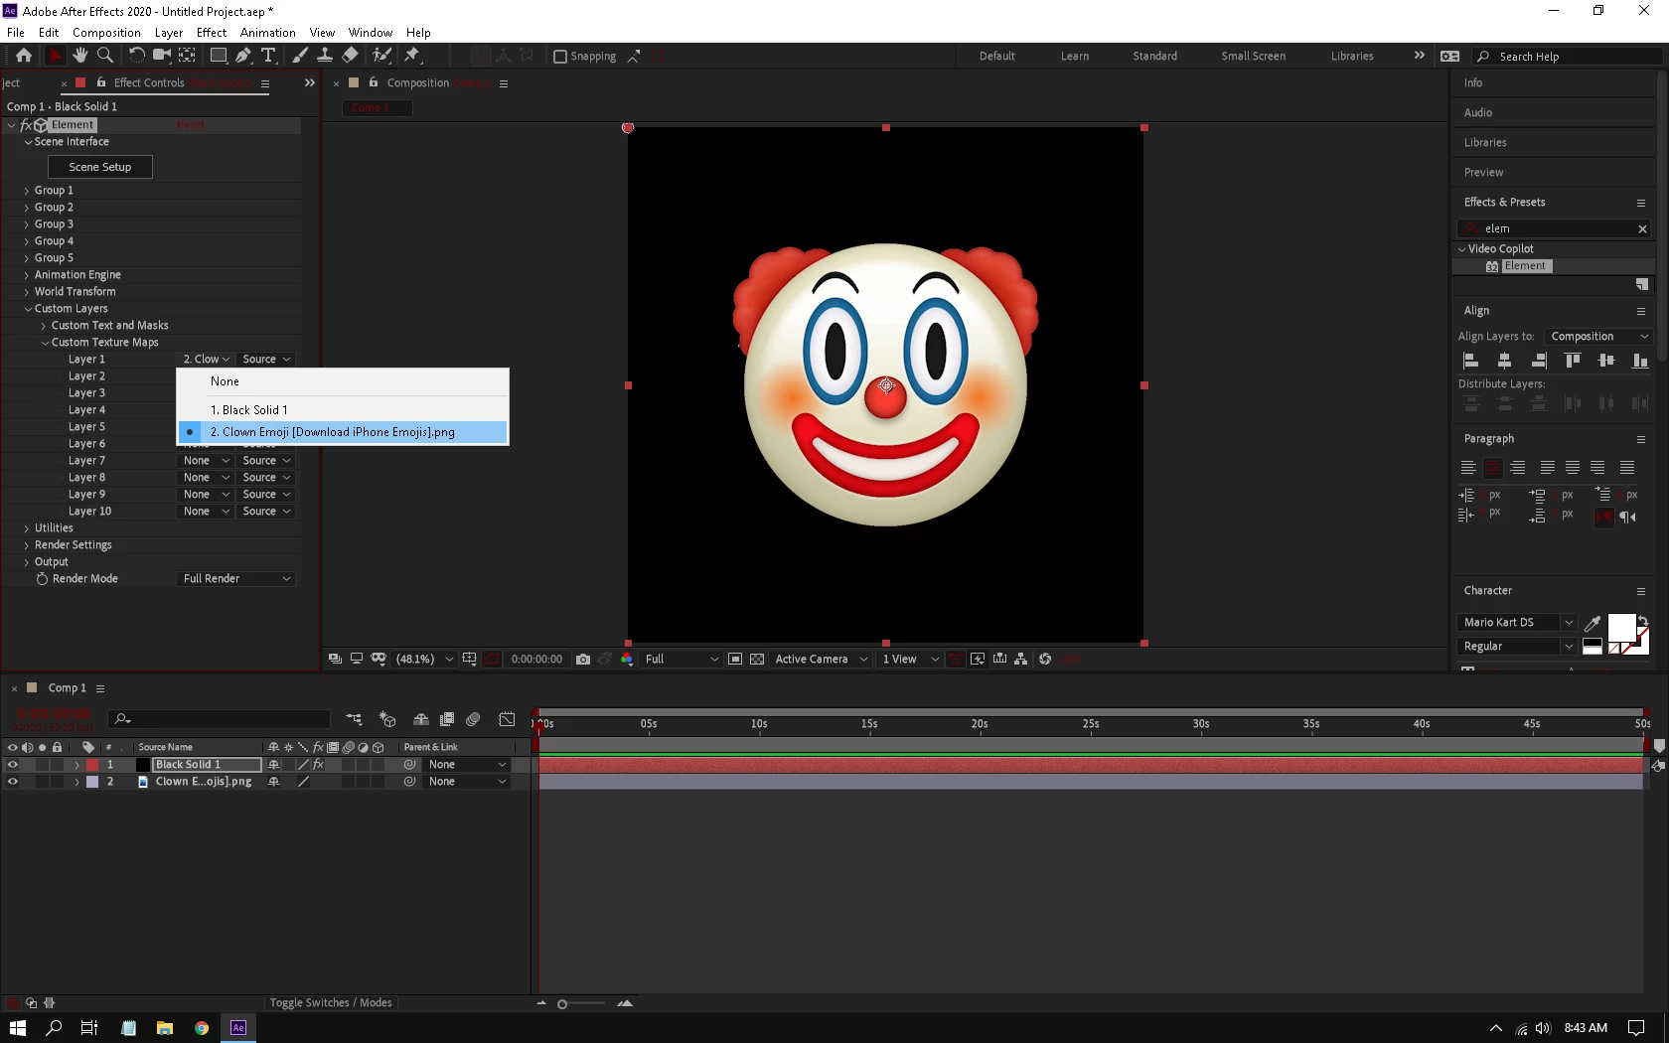Image resolution: width=1669 pixels, height=1043 pixels.
Task: Toggle the transparency grid in the viewer
Action: (x=757, y=659)
